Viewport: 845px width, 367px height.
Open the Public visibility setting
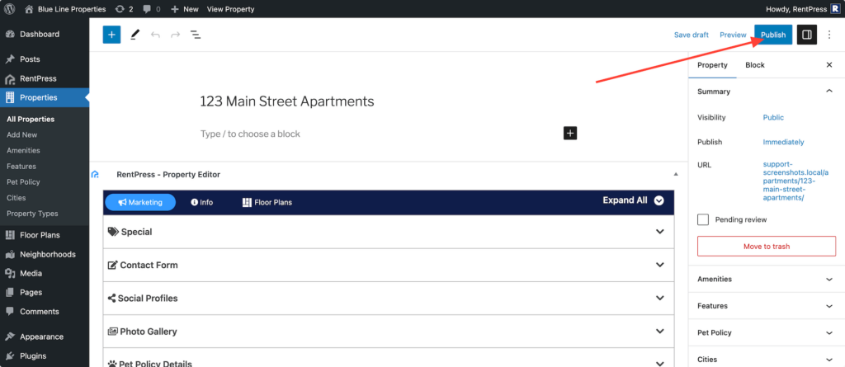click(x=773, y=117)
